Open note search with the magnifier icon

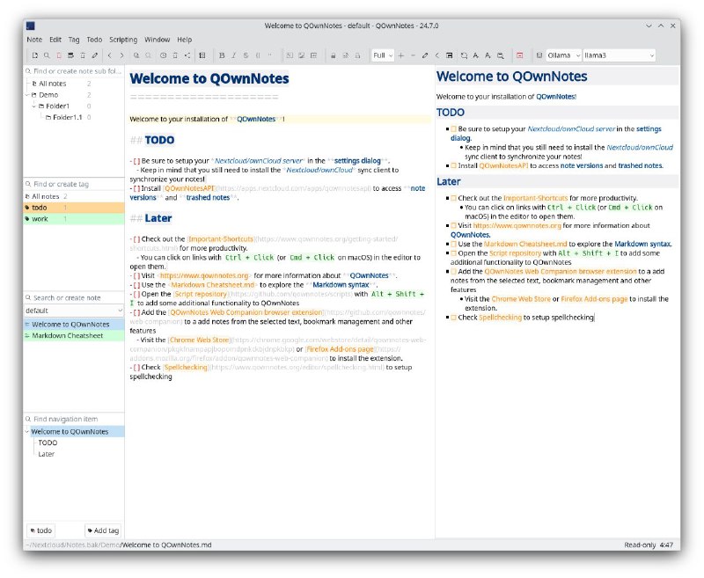(x=47, y=55)
